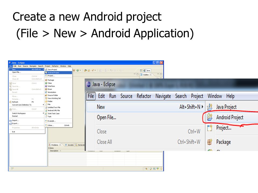
Task: Click File in the enlarged inset menu bar
Action: [91, 96]
